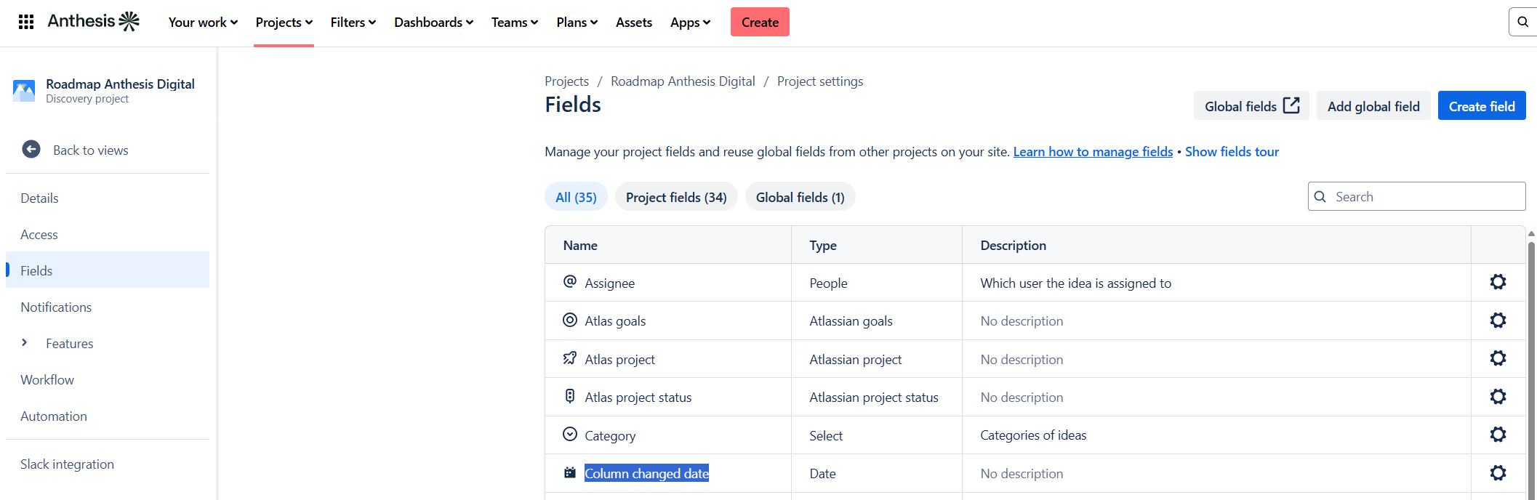
Task: Select the Global fields (1) tab
Action: pos(800,197)
